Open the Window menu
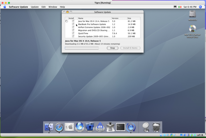This screenshot has width=206, height=138. (x=53, y=7)
